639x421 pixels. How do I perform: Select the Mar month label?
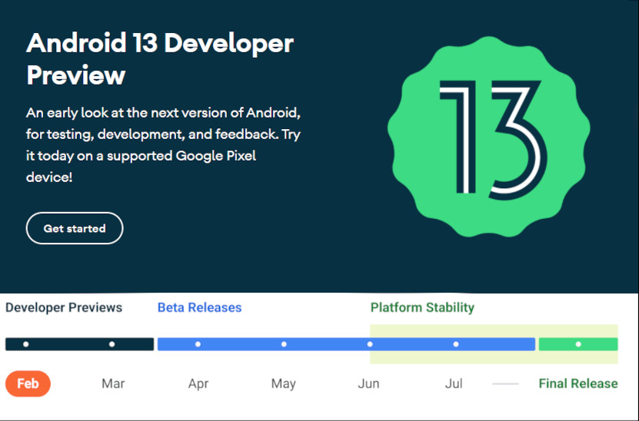(113, 383)
